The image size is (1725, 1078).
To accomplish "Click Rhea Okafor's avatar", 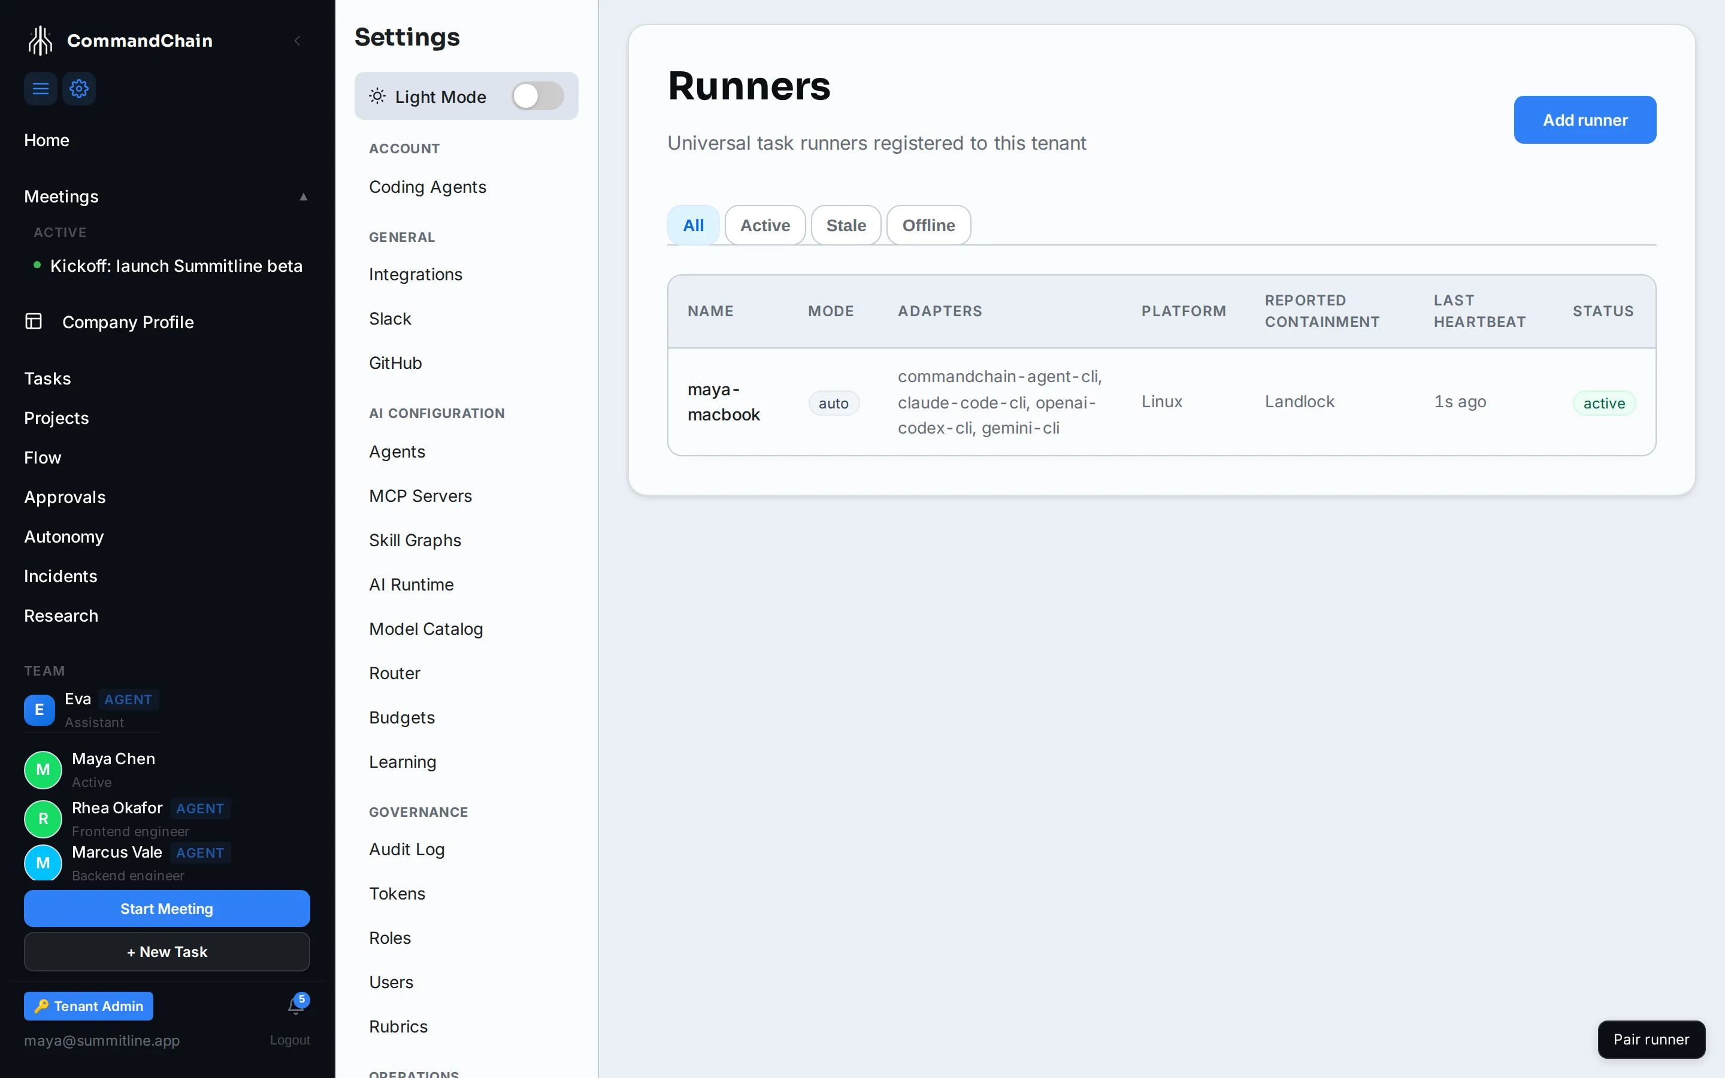I will click(x=43, y=819).
